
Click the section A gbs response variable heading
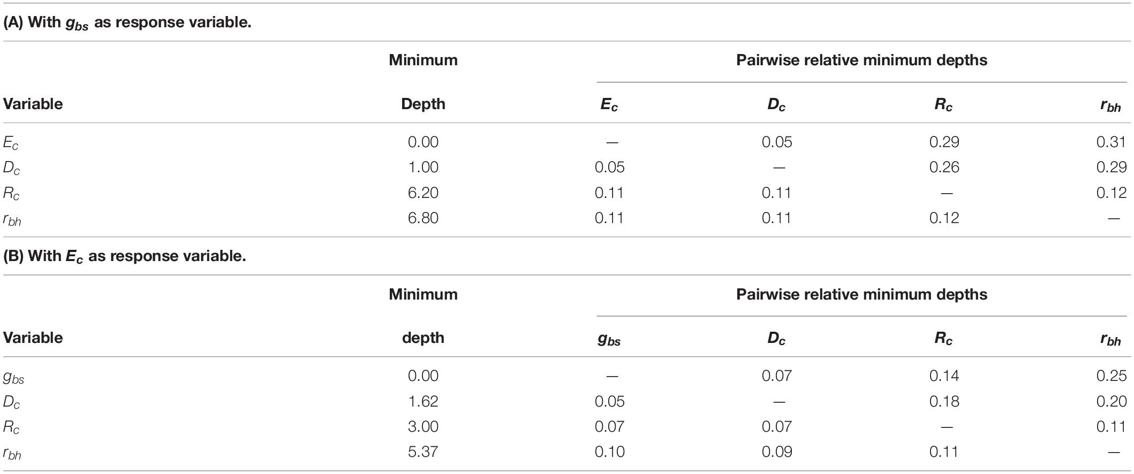[x=127, y=23]
